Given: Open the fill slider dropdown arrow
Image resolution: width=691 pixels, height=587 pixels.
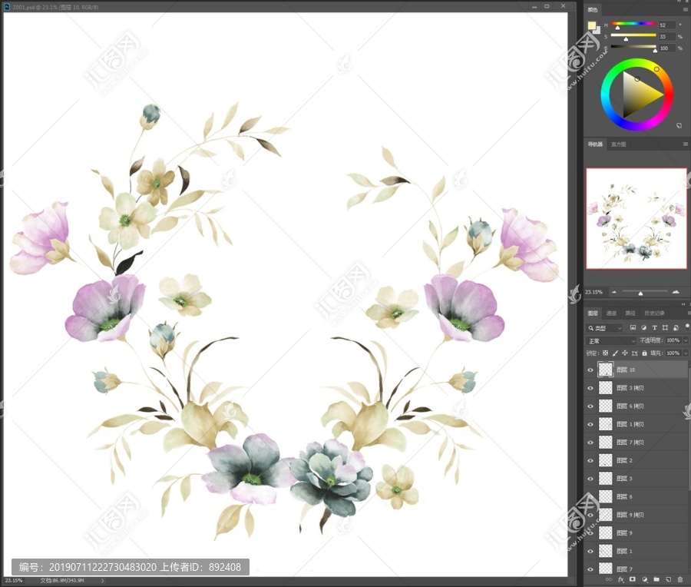Looking at the screenshot, I should point(686,353).
